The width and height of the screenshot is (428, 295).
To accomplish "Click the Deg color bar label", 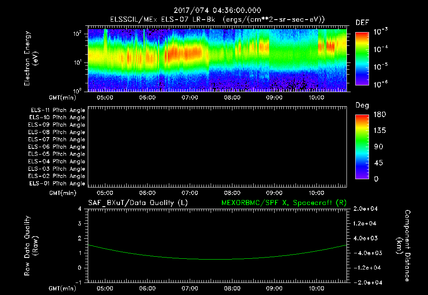I will coord(362,105).
